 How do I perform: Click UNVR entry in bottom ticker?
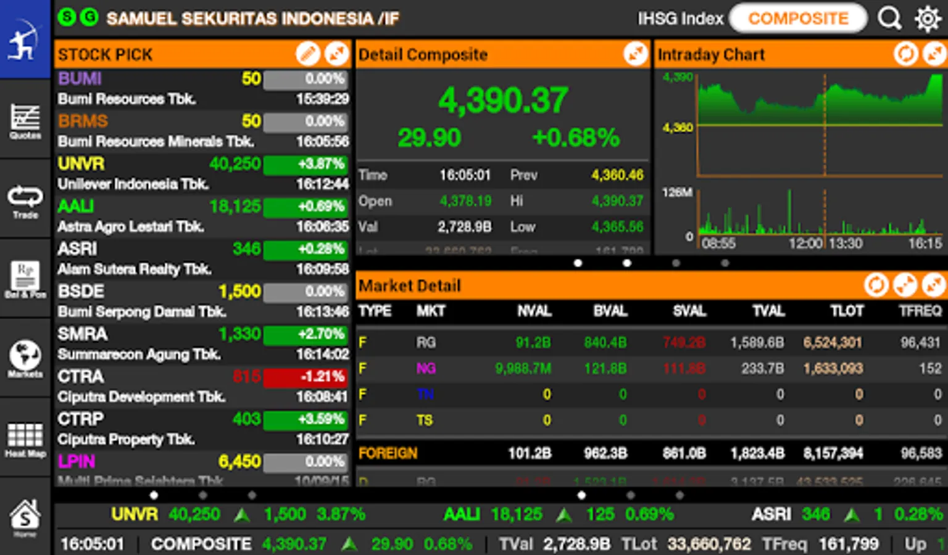pyautogui.click(x=238, y=514)
